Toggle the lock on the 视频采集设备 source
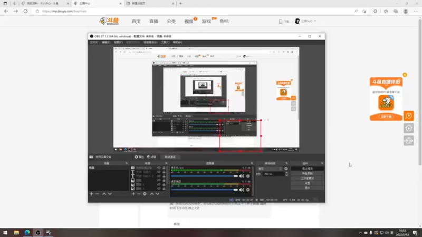 (x=164, y=167)
